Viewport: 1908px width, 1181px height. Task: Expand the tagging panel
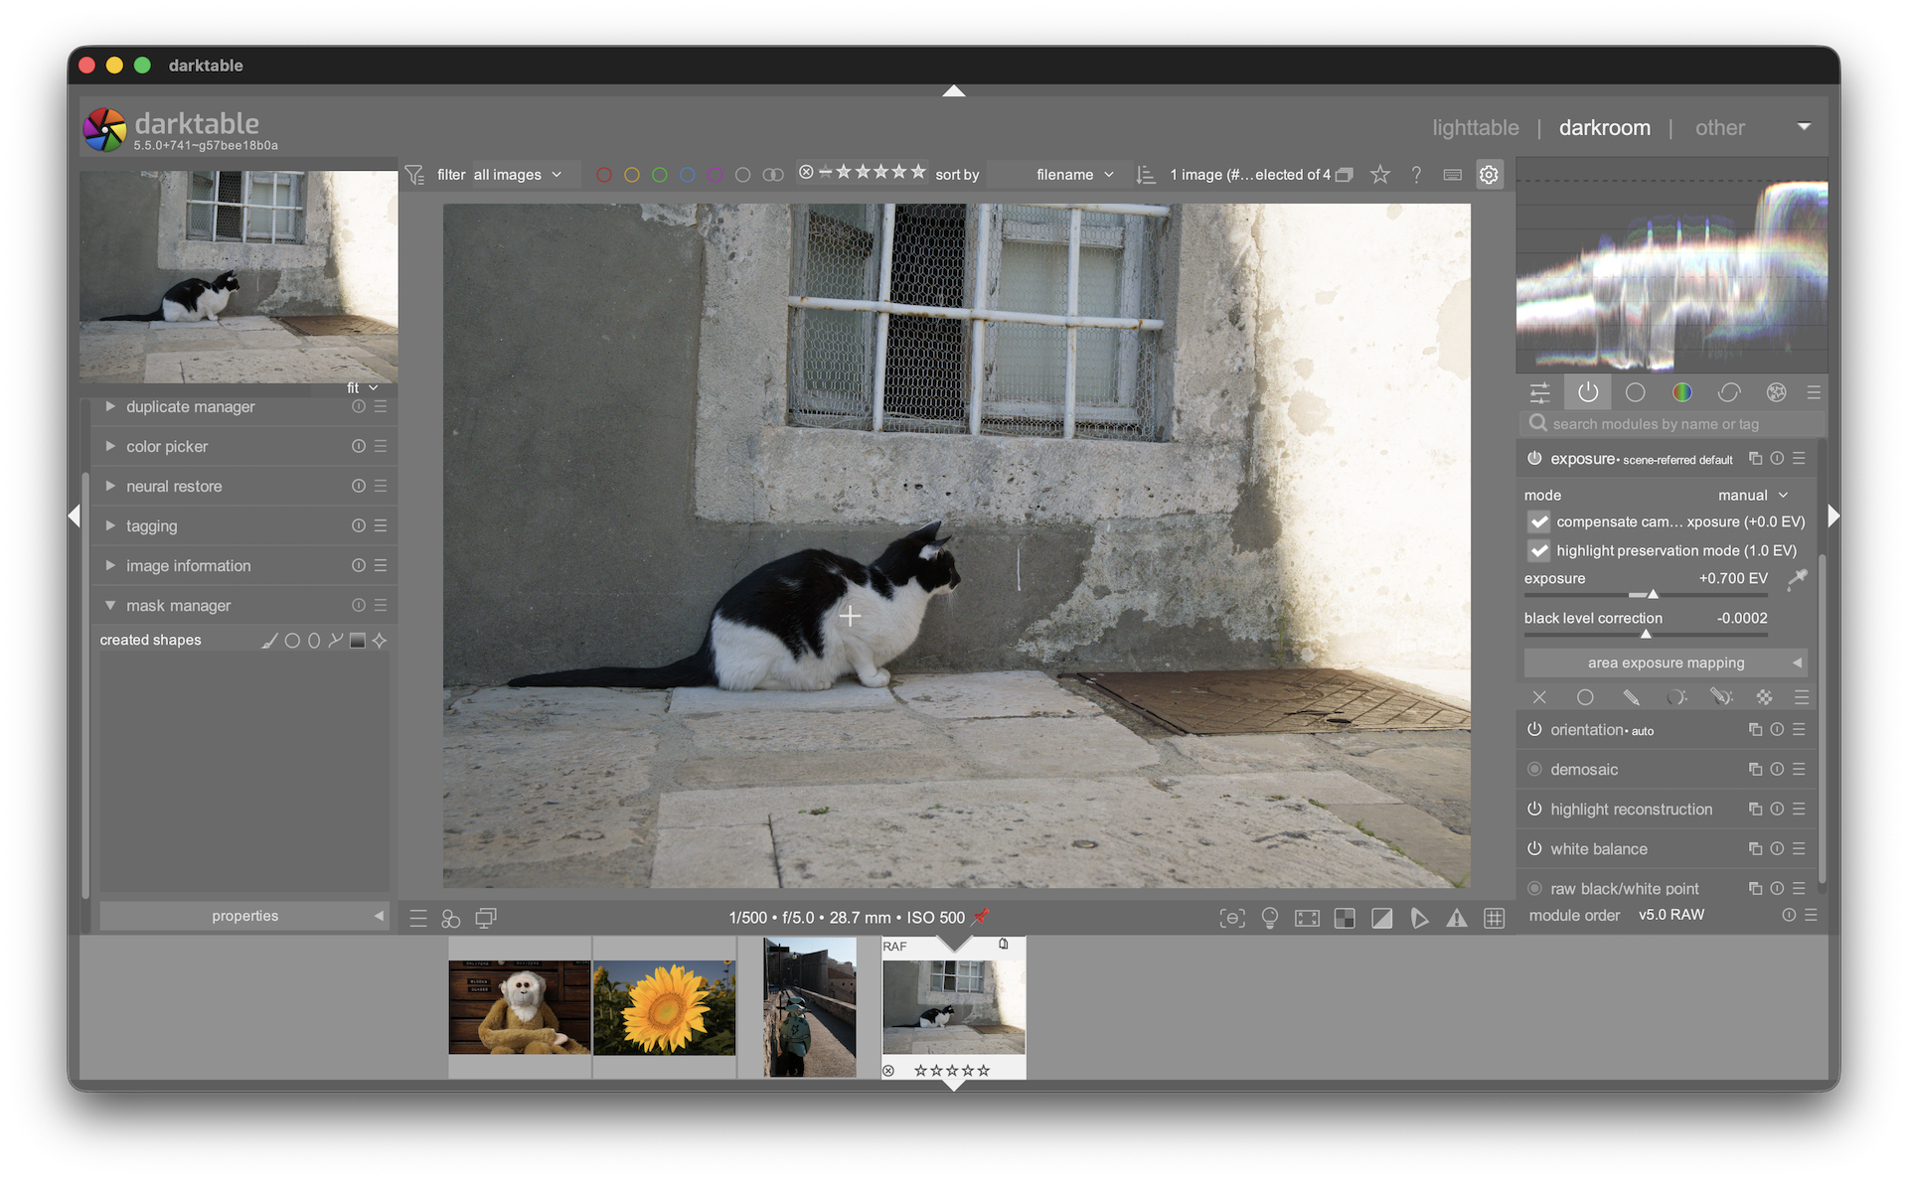[x=151, y=526]
